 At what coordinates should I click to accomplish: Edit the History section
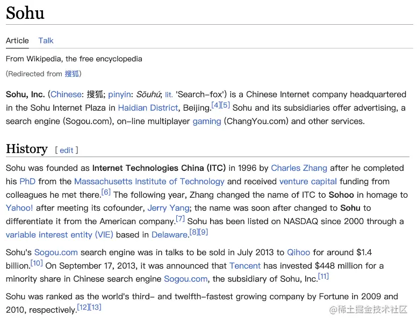(x=67, y=150)
